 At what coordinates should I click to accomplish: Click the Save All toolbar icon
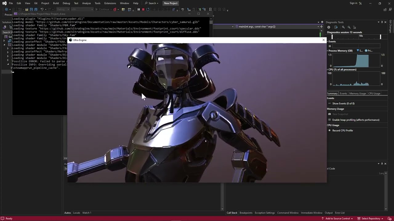(36, 10)
